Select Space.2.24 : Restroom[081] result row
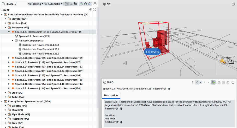This screenshot has height=128, width=237. (x=49, y=71)
